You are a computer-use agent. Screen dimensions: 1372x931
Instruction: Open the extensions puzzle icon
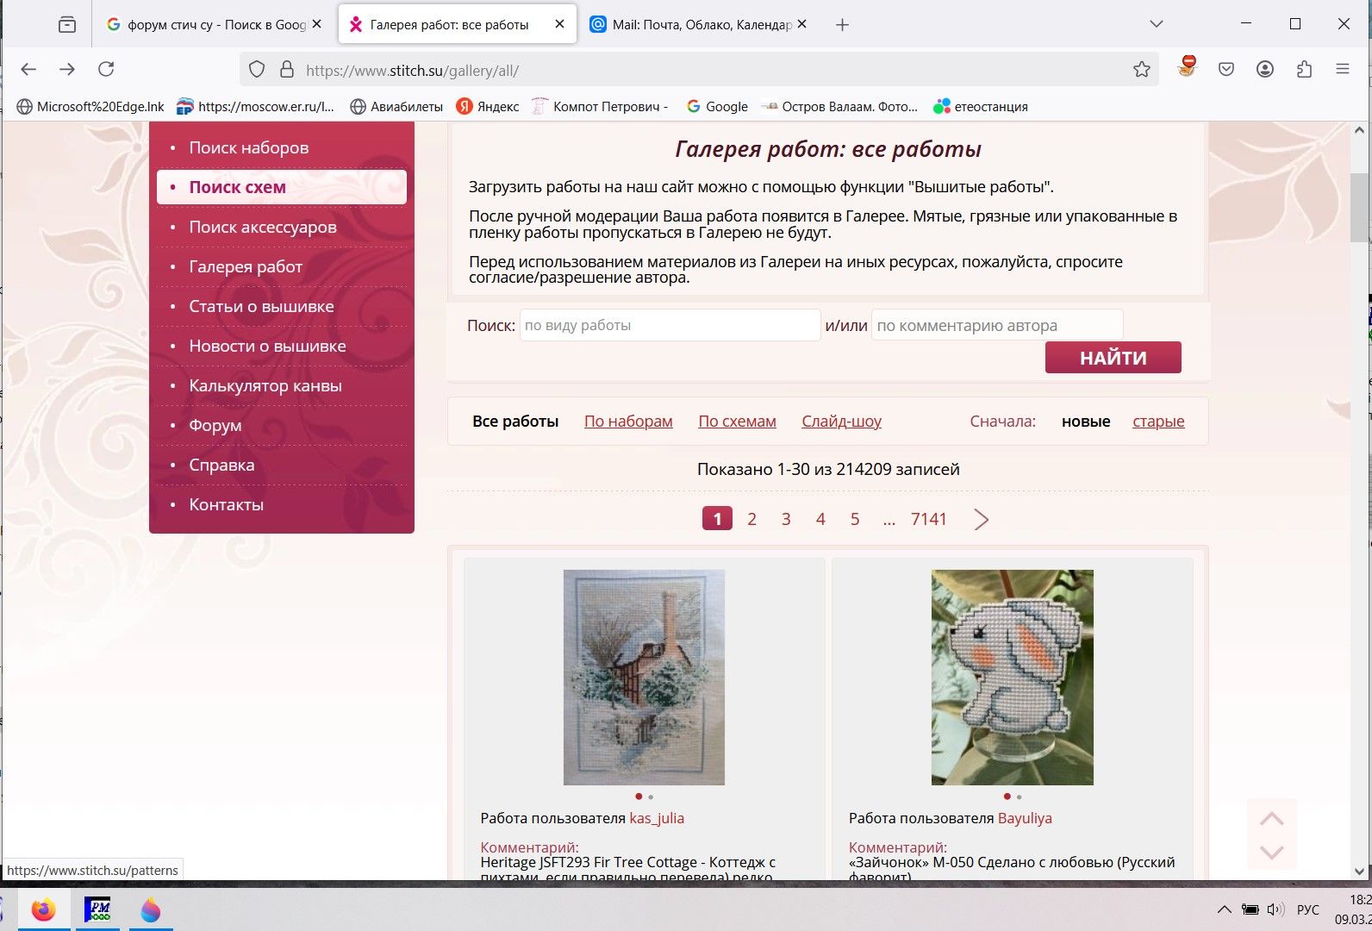pyautogui.click(x=1304, y=70)
